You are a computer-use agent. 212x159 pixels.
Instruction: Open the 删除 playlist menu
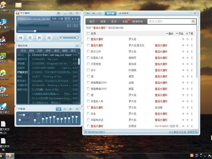31,51
